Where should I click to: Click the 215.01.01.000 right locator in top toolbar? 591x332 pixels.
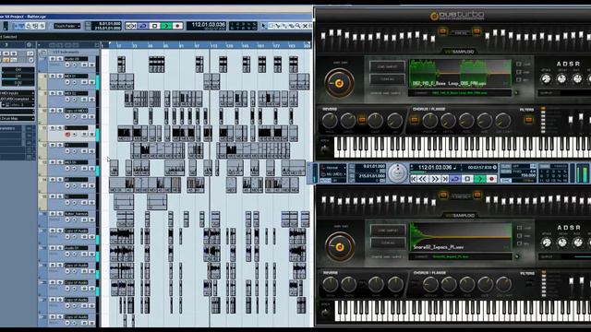[x=108, y=29]
